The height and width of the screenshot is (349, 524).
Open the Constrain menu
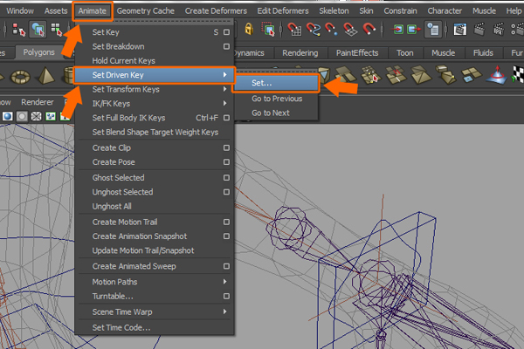point(400,11)
